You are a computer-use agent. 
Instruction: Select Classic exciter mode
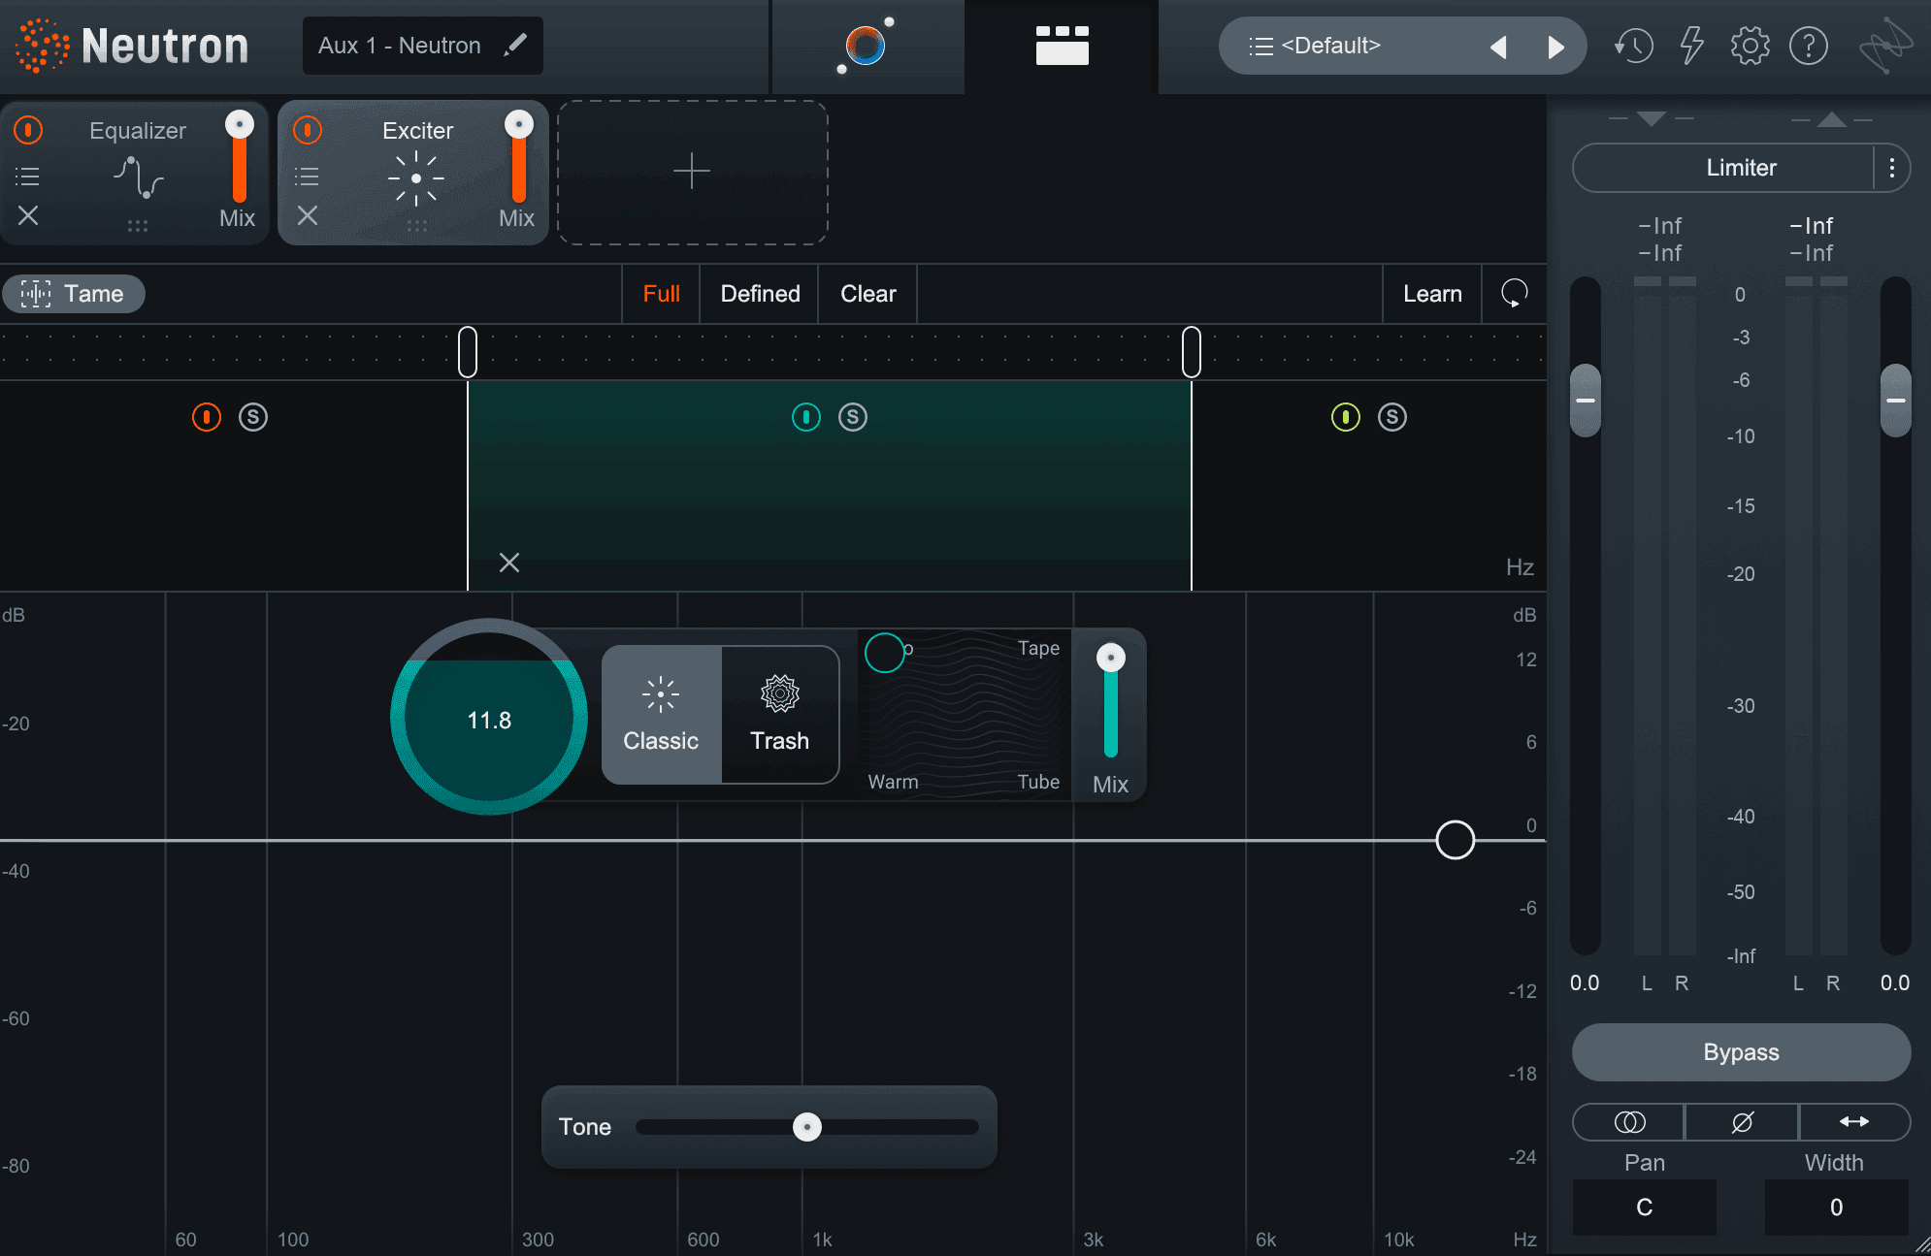pos(661,715)
